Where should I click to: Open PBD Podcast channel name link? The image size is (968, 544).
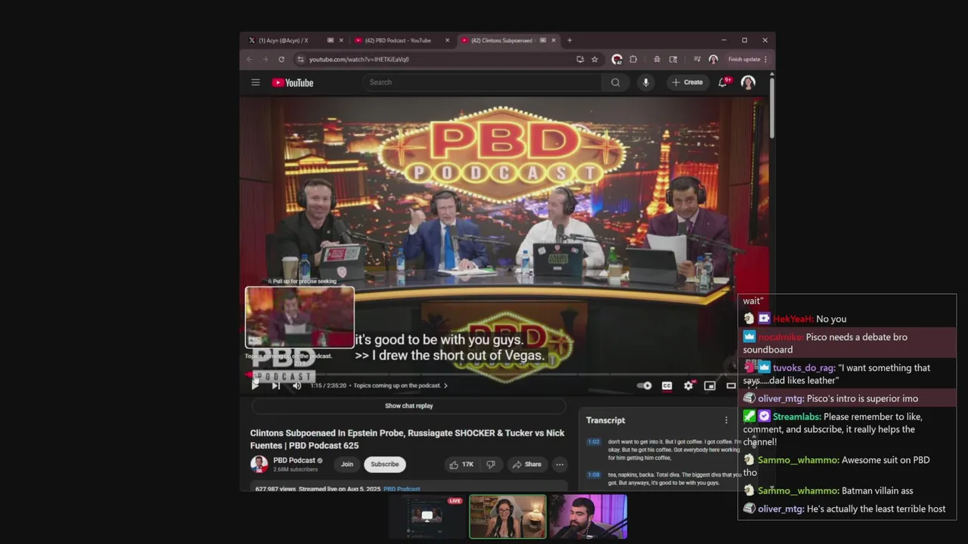tap(294, 460)
